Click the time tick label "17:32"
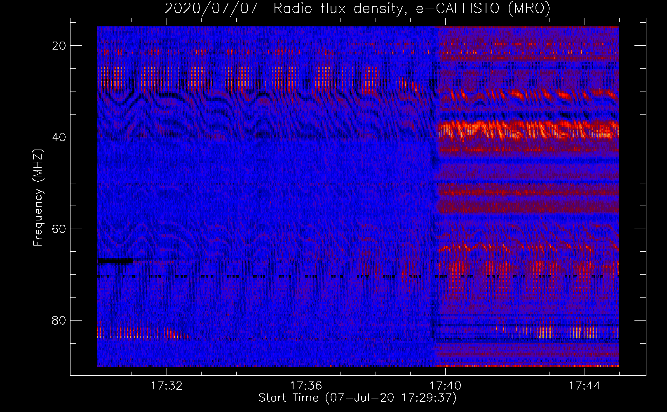Image resolution: width=667 pixels, height=412 pixels. [x=167, y=386]
